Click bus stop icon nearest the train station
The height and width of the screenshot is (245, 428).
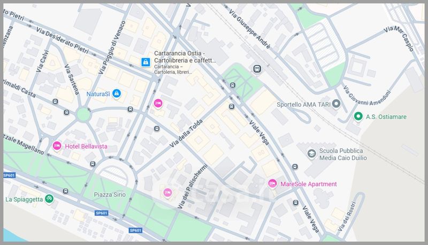point(232,85)
